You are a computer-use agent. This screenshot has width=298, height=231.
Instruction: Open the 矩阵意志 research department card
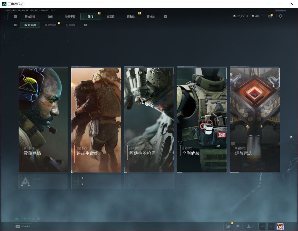255,120
